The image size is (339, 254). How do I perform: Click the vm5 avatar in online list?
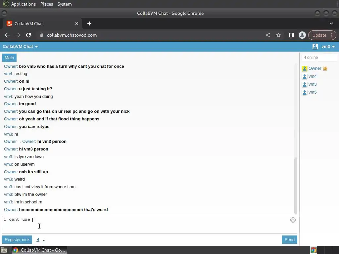305,93
